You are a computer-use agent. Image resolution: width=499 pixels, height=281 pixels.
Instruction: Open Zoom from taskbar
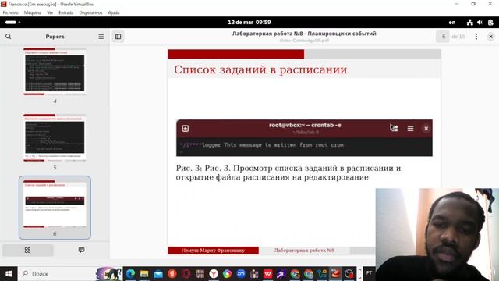click(241, 274)
